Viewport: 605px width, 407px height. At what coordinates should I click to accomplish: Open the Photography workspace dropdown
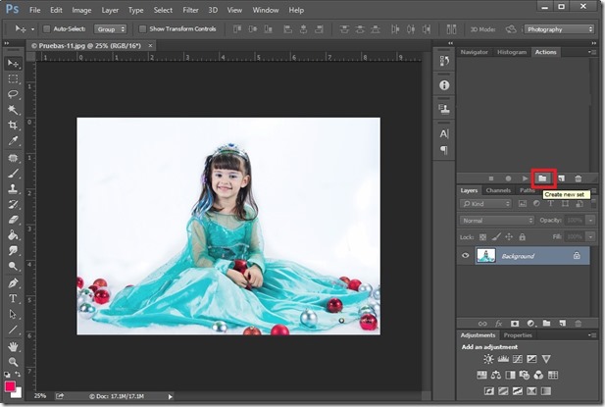559,29
